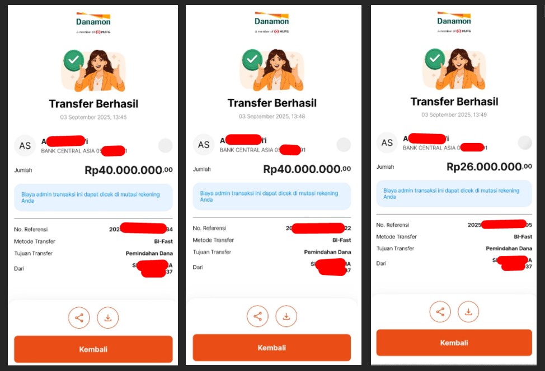Click Kembali button on 13:45 receipt
The image size is (545, 371).
coord(93,349)
